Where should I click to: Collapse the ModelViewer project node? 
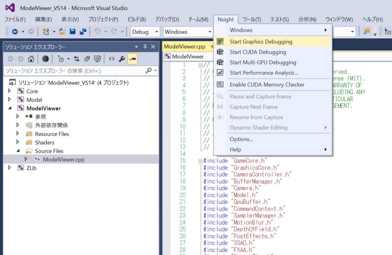point(10,108)
